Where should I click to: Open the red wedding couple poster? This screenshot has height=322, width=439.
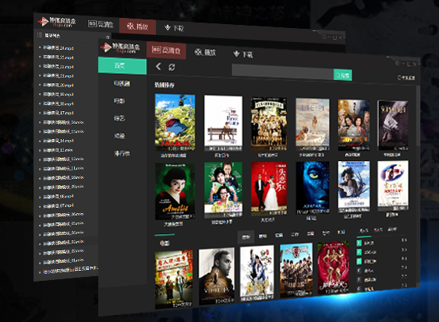[x=269, y=189]
